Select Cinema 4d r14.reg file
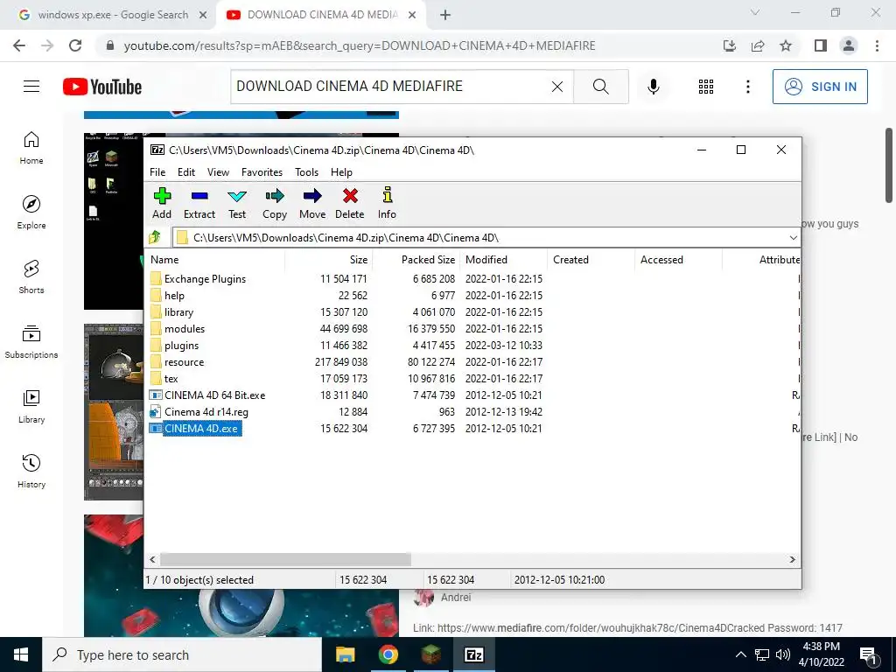The height and width of the screenshot is (672, 896). pos(206,411)
